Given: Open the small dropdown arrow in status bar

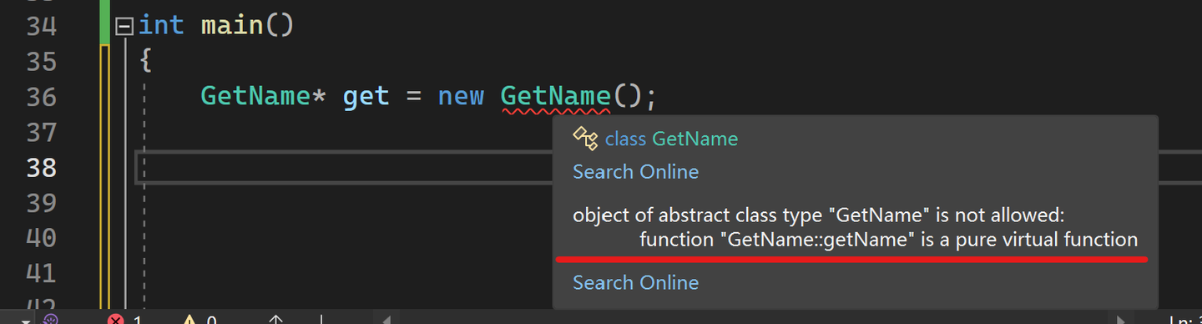Looking at the screenshot, I should coord(26,321).
